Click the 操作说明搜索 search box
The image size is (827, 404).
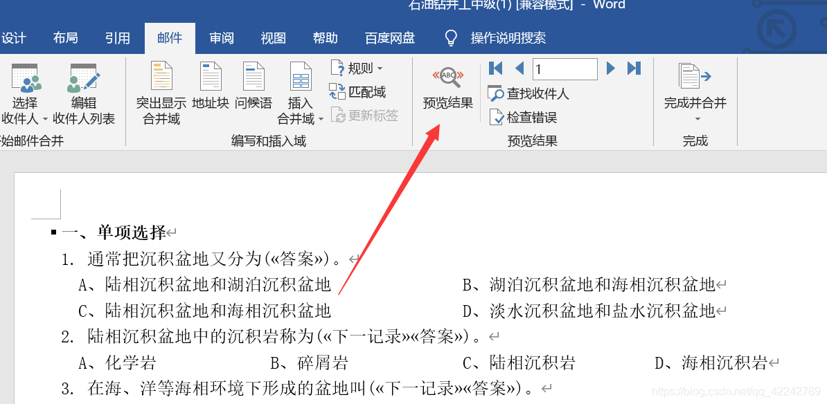508,38
